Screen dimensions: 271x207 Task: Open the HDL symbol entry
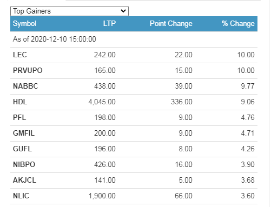[20, 102]
